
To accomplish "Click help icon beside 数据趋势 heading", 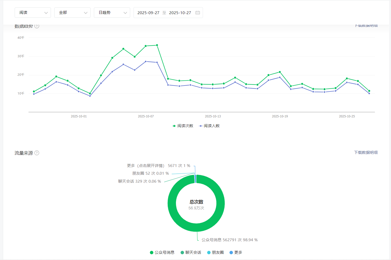I will click(x=37, y=26).
